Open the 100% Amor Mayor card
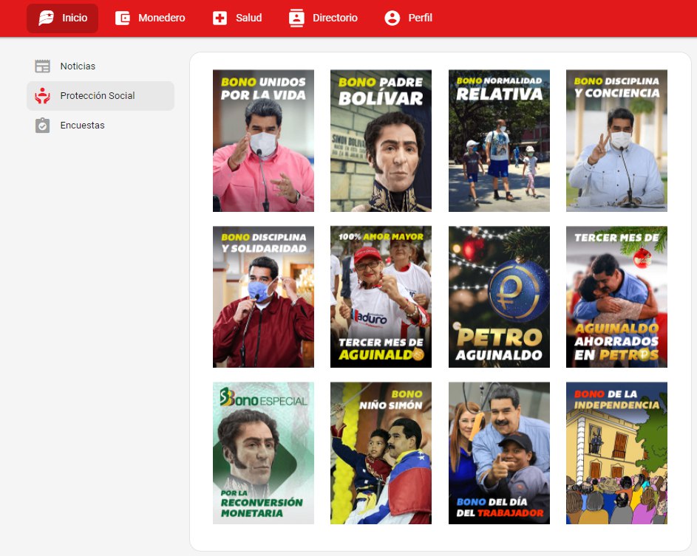This screenshot has width=697, height=556. [x=381, y=297]
